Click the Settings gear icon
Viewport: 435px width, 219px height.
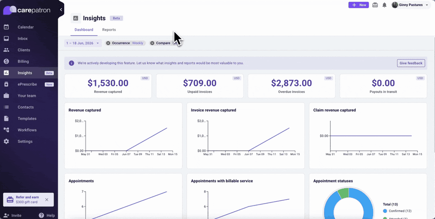pos(6,142)
